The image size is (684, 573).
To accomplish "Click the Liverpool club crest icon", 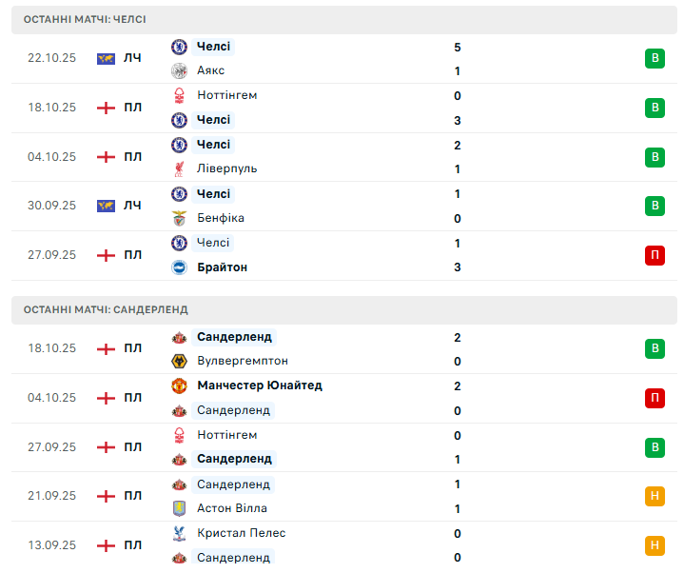I will coord(179,168).
